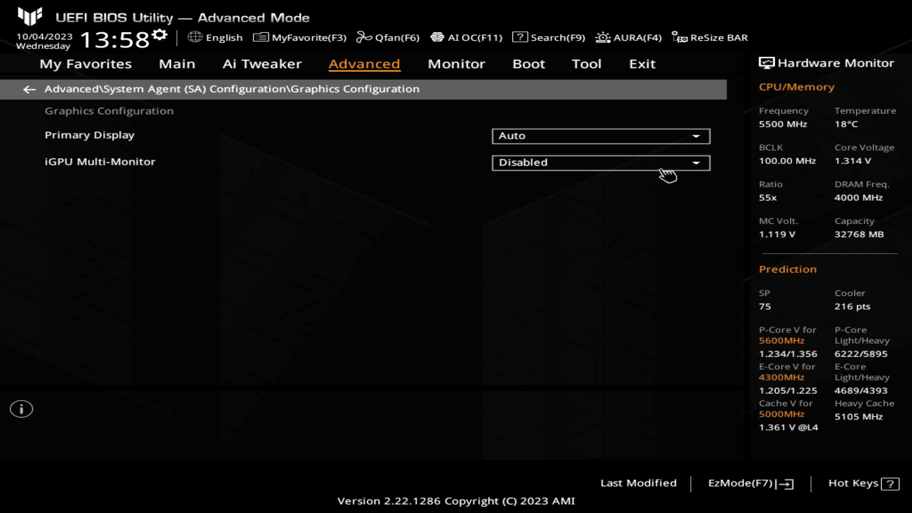The width and height of the screenshot is (912, 513).
Task: Click 5600MHz P-Core frequency text
Action: tap(781, 341)
